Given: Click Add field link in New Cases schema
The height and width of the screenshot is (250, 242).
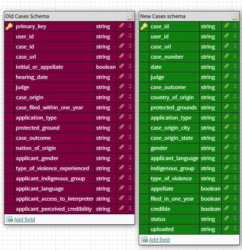Looking at the screenshot, I should point(160,240).
